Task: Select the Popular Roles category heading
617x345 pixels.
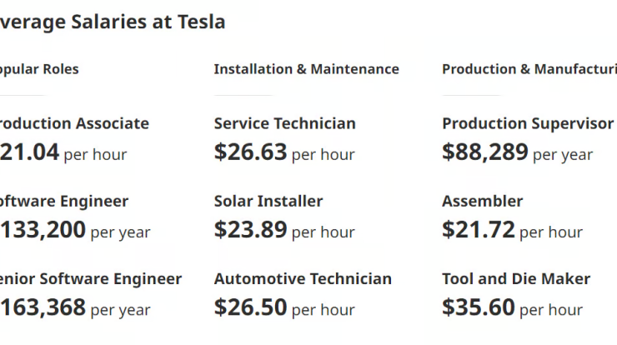Action: 39,69
